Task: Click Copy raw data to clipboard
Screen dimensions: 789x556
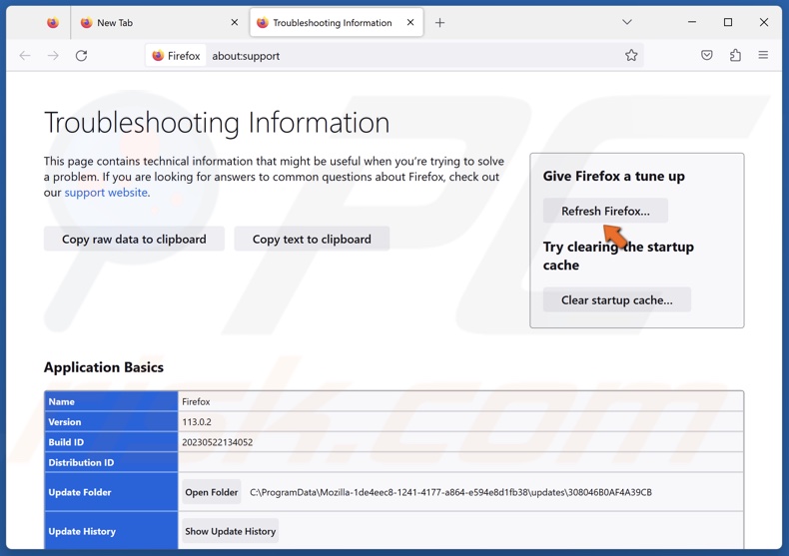Action: (x=134, y=240)
